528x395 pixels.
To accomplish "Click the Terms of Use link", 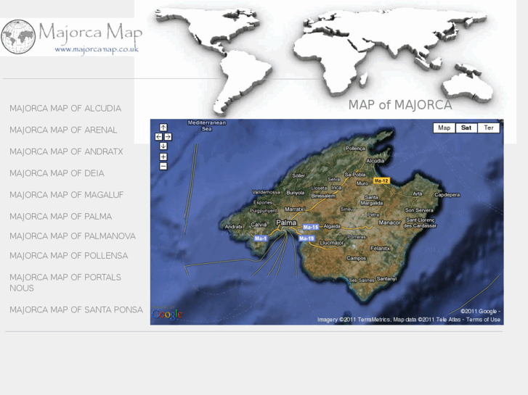I will (x=483, y=320).
